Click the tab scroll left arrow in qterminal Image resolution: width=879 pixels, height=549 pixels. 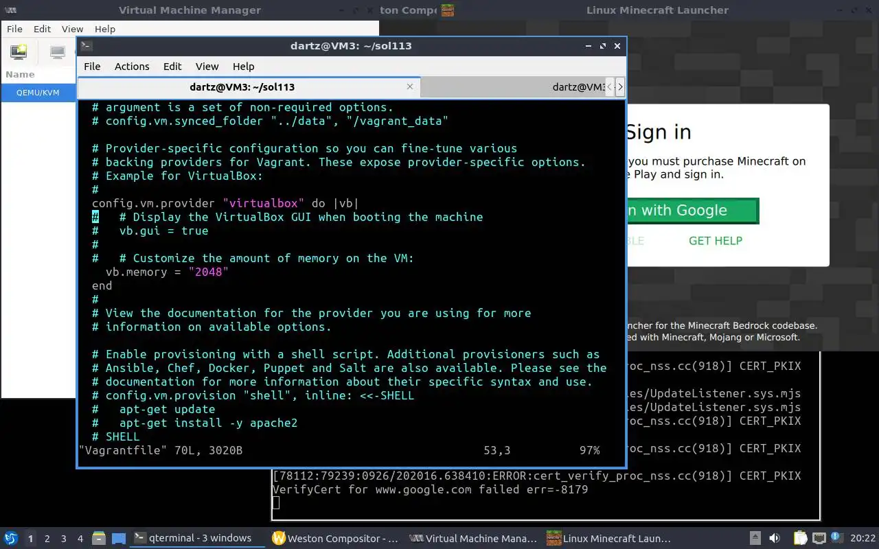[x=609, y=87]
